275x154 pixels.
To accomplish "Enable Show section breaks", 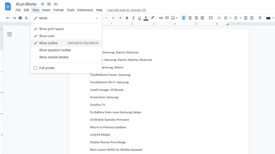I will pos(66,57).
